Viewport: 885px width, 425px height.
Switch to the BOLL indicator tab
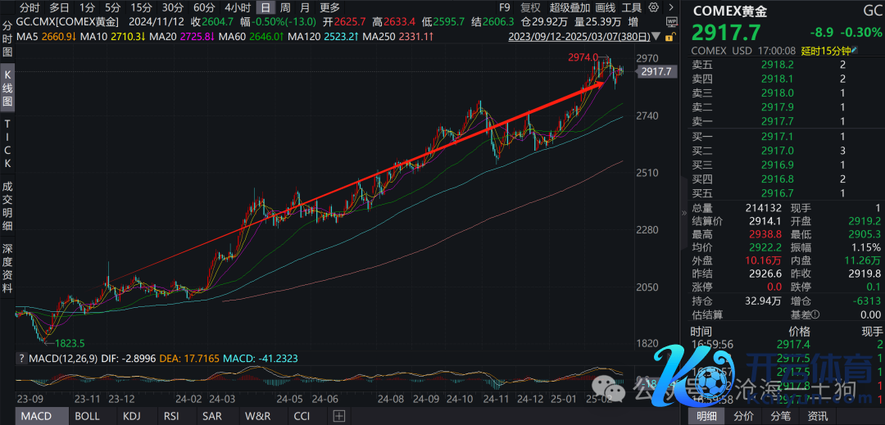(x=88, y=417)
